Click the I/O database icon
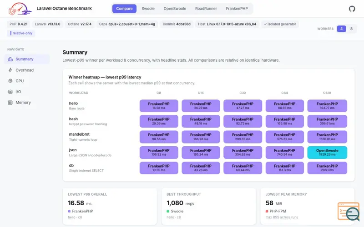This screenshot has height=227, width=364. tap(10, 92)
